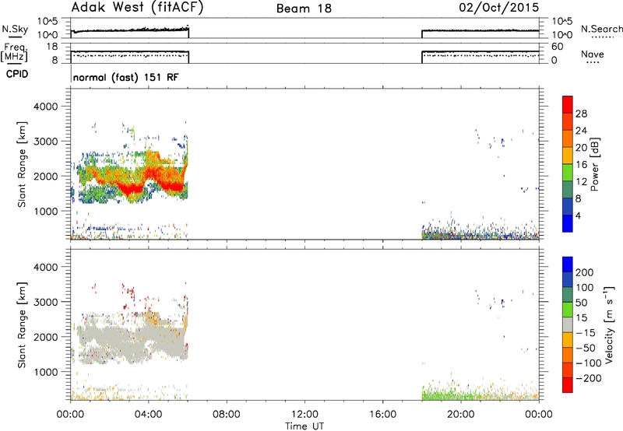Click the "100" label on the velocity color bar

585,288
